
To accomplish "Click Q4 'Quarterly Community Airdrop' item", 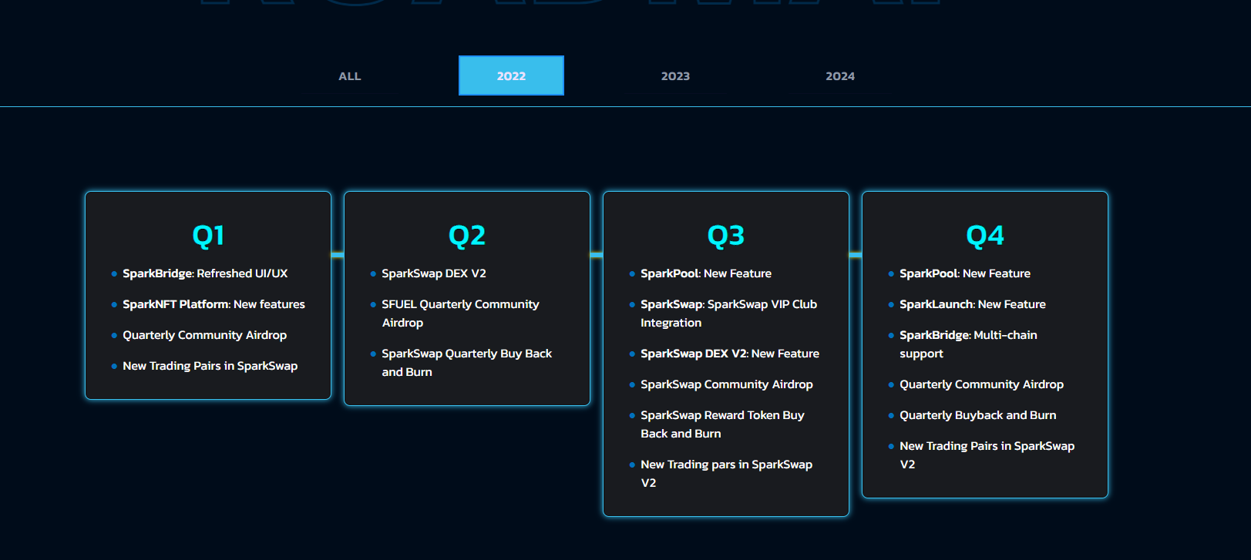I will [x=981, y=384].
